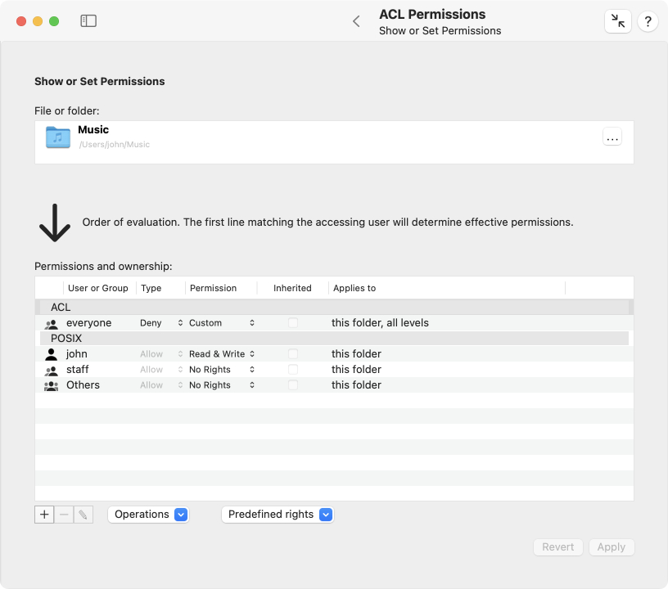Viewport: 668px width, 589px height.
Task: Click 'this folder' in staff row
Action: (356, 370)
